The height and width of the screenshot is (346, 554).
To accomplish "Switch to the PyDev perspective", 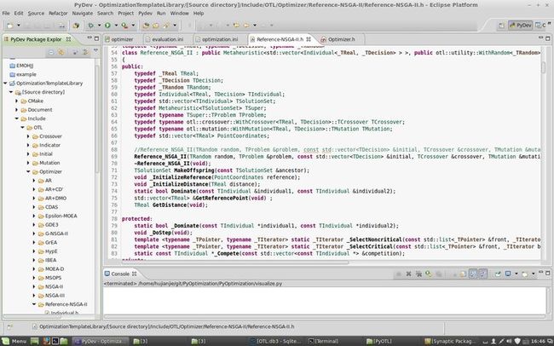I will tap(520, 26).
